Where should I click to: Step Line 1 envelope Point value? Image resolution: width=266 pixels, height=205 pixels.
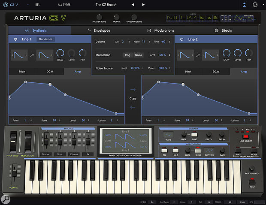[x=31, y=121]
